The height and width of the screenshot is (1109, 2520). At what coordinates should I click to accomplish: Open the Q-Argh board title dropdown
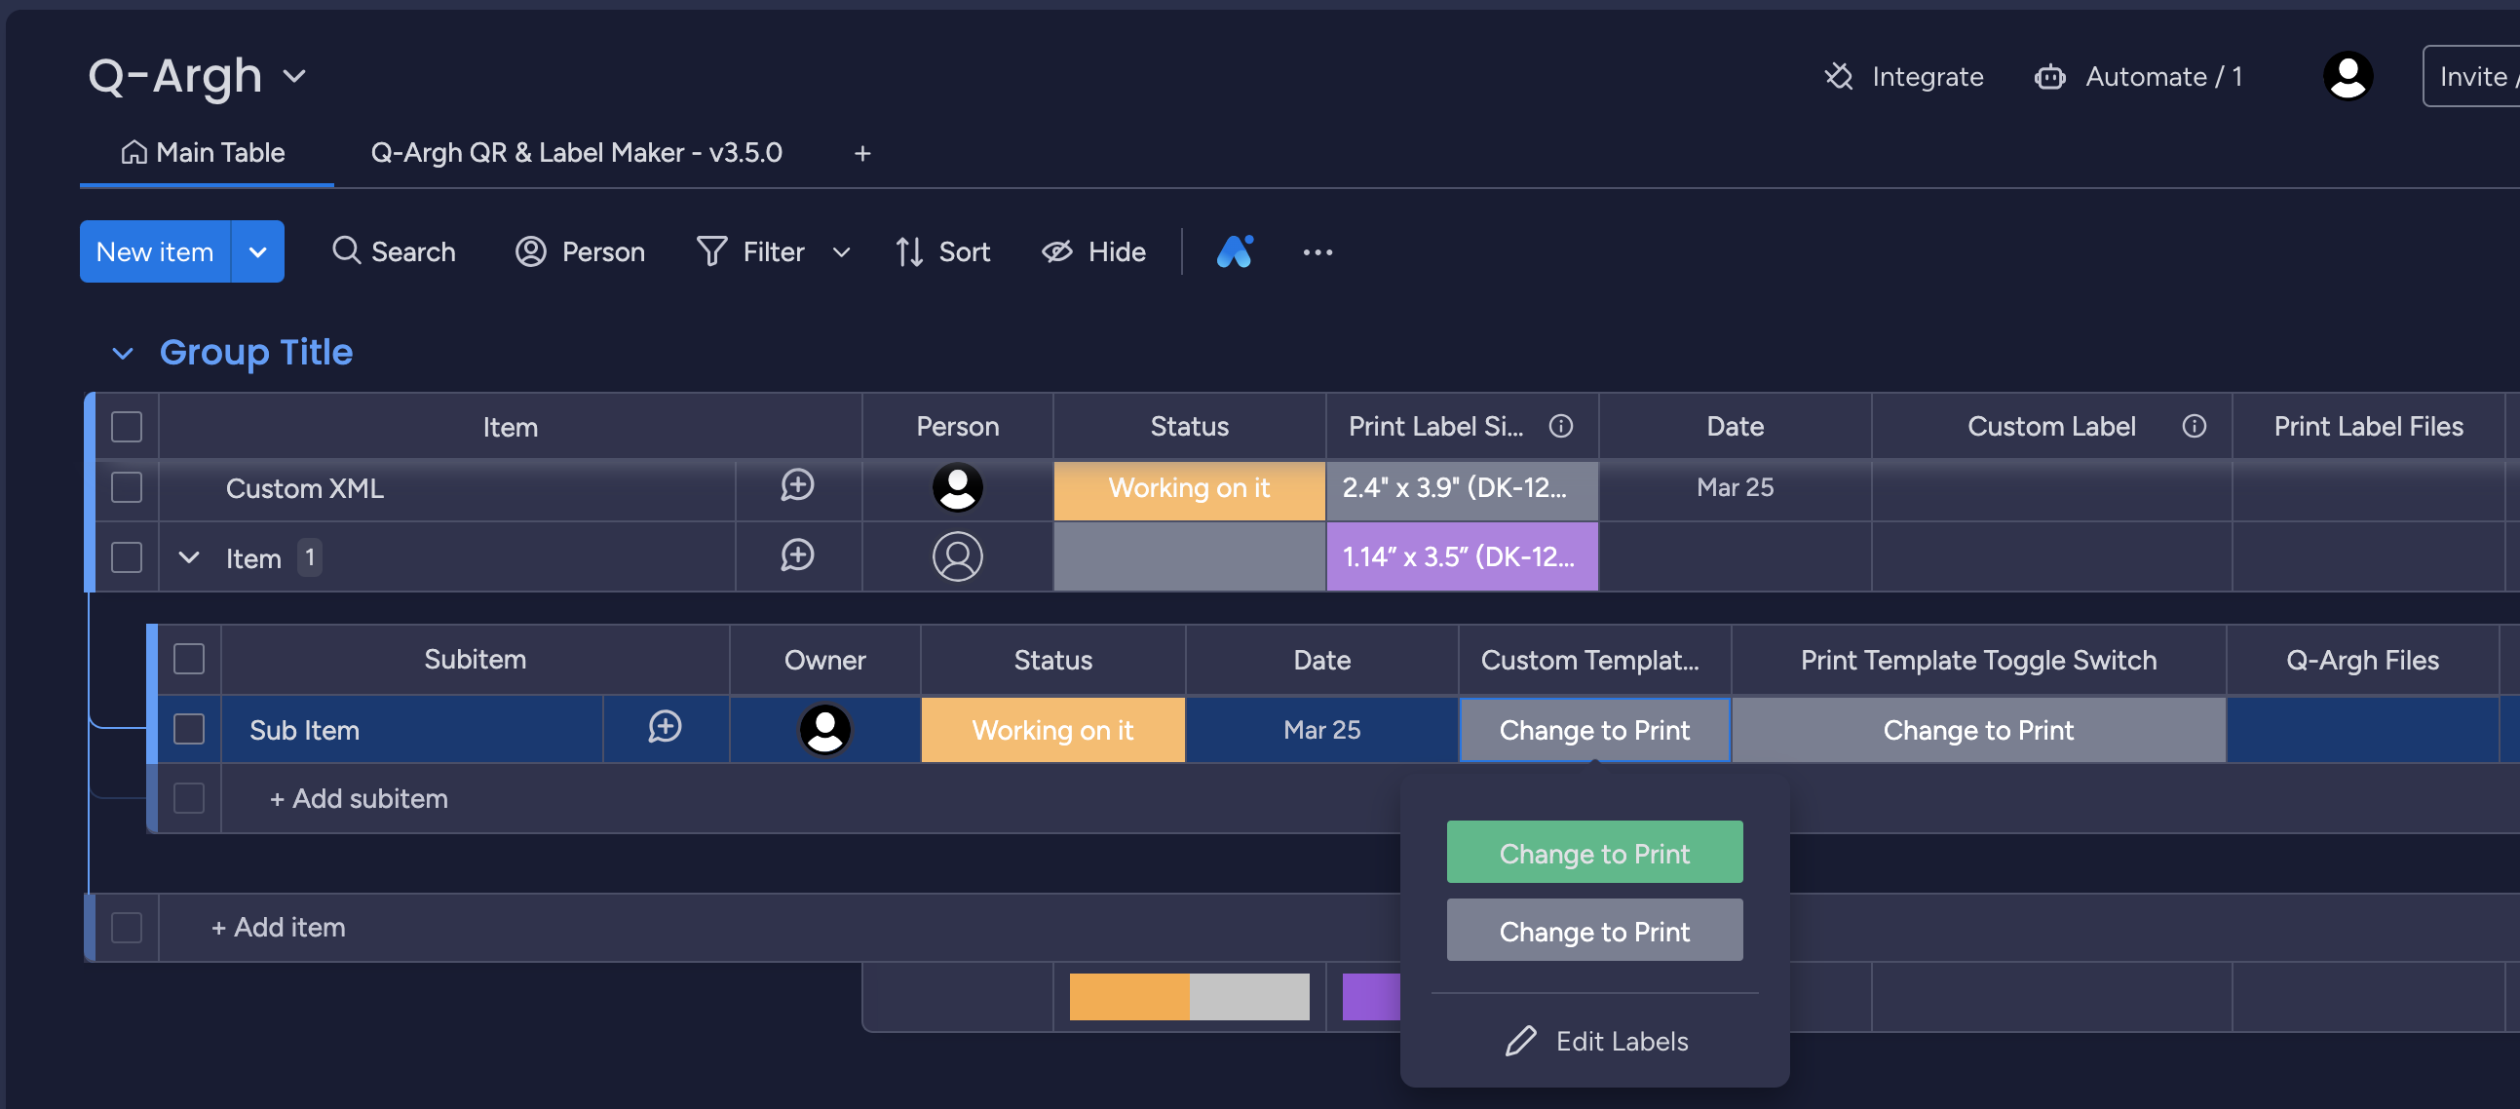click(293, 76)
